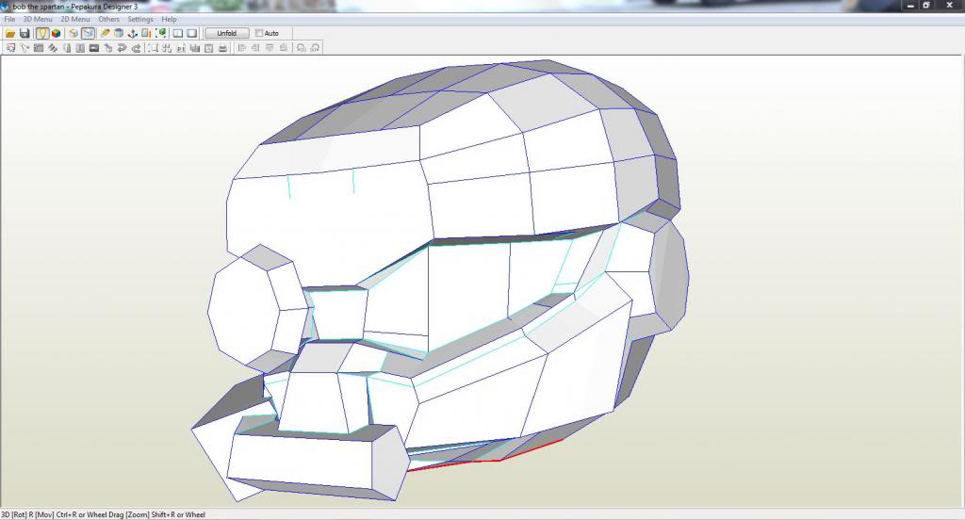Image resolution: width=965 pixels, height=520 pixels.
Task: Open the File menu
Action: click(x=9, y=19)
